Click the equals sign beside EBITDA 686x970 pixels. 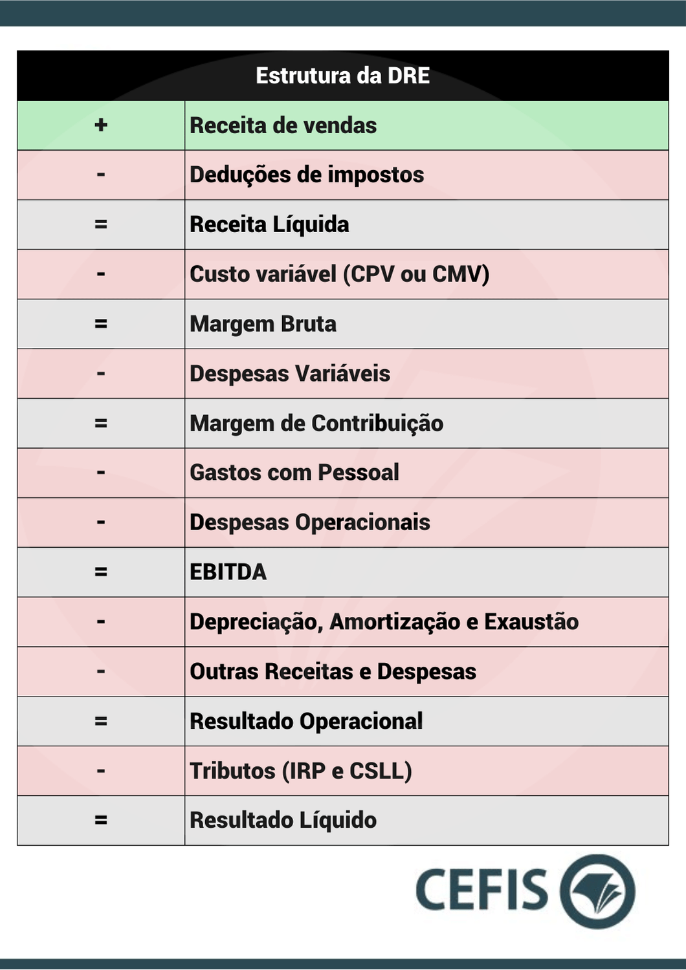(101, 572)
